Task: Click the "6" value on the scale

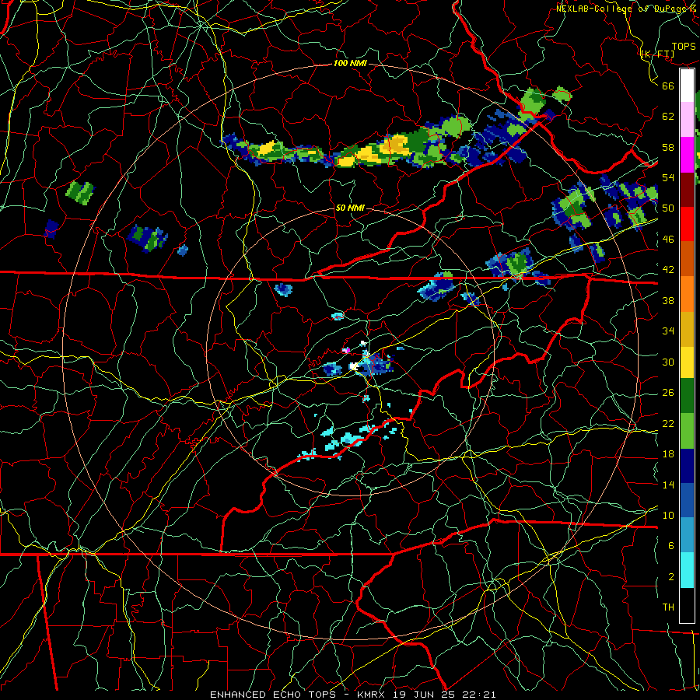Action: (x=670, y=546)
